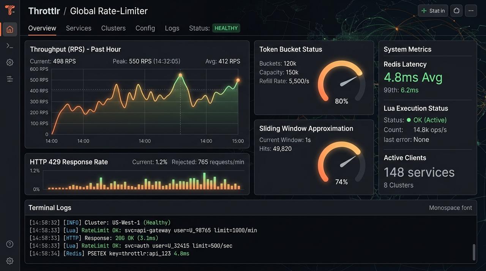Click 'Token Bucket Status' heading
Screen dimensions: 486x271
point(290,49)
